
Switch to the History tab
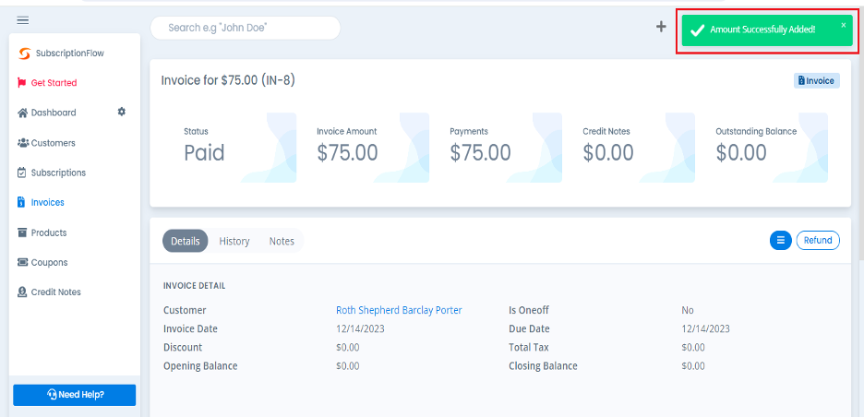tap(234, 241)
